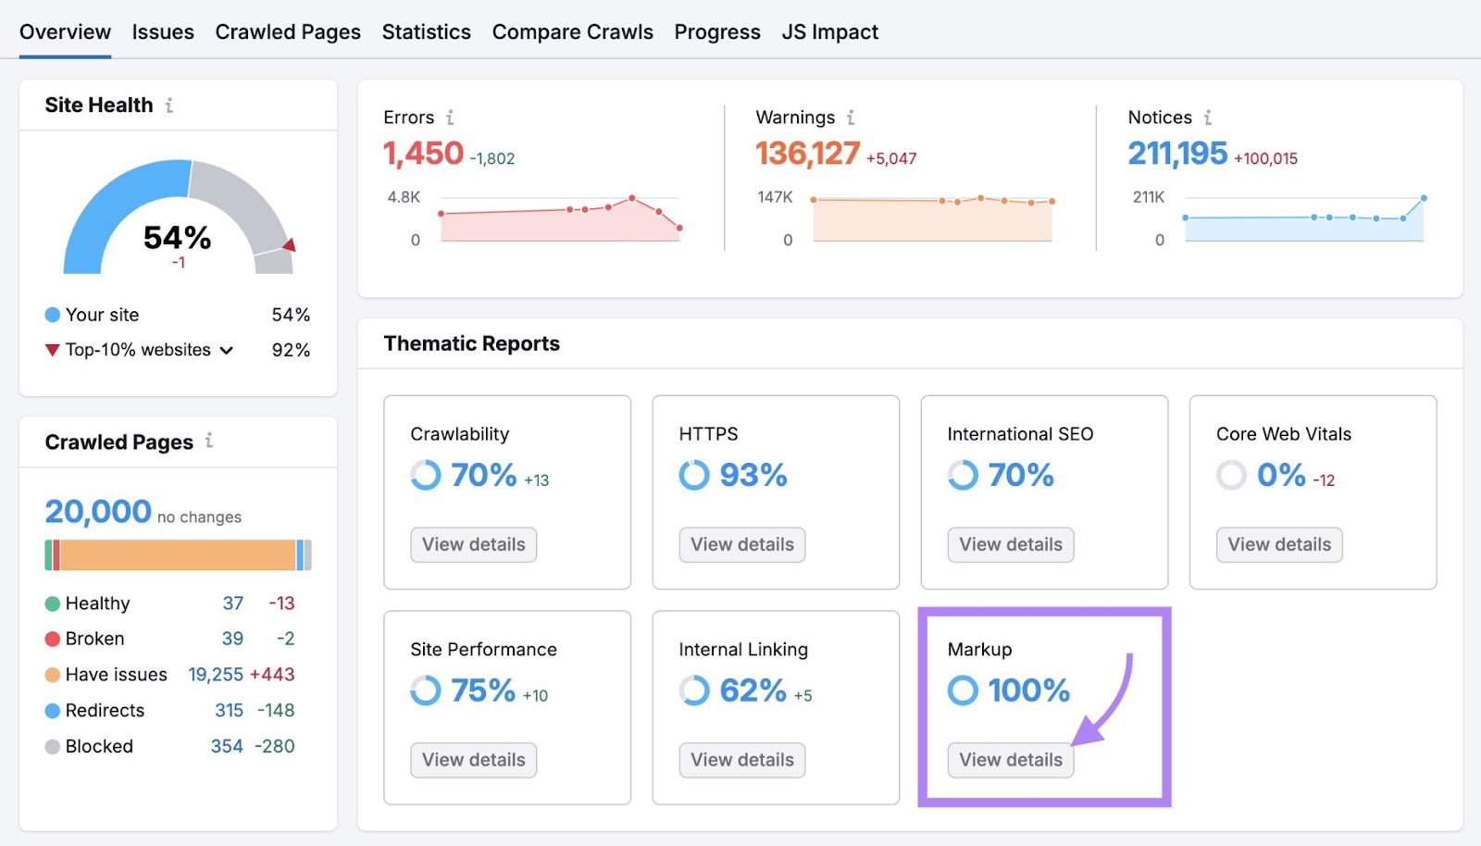Collapse the Top-10% websites comparison

228,350
